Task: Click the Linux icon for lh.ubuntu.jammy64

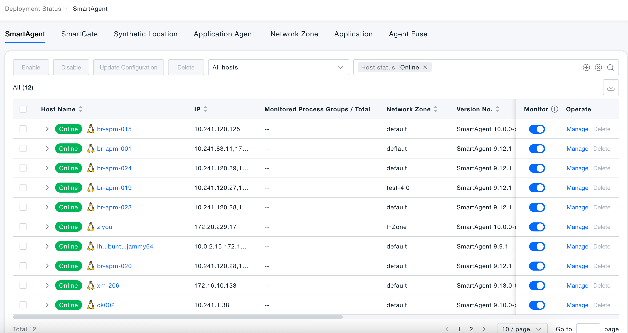Action: [90, 246]
